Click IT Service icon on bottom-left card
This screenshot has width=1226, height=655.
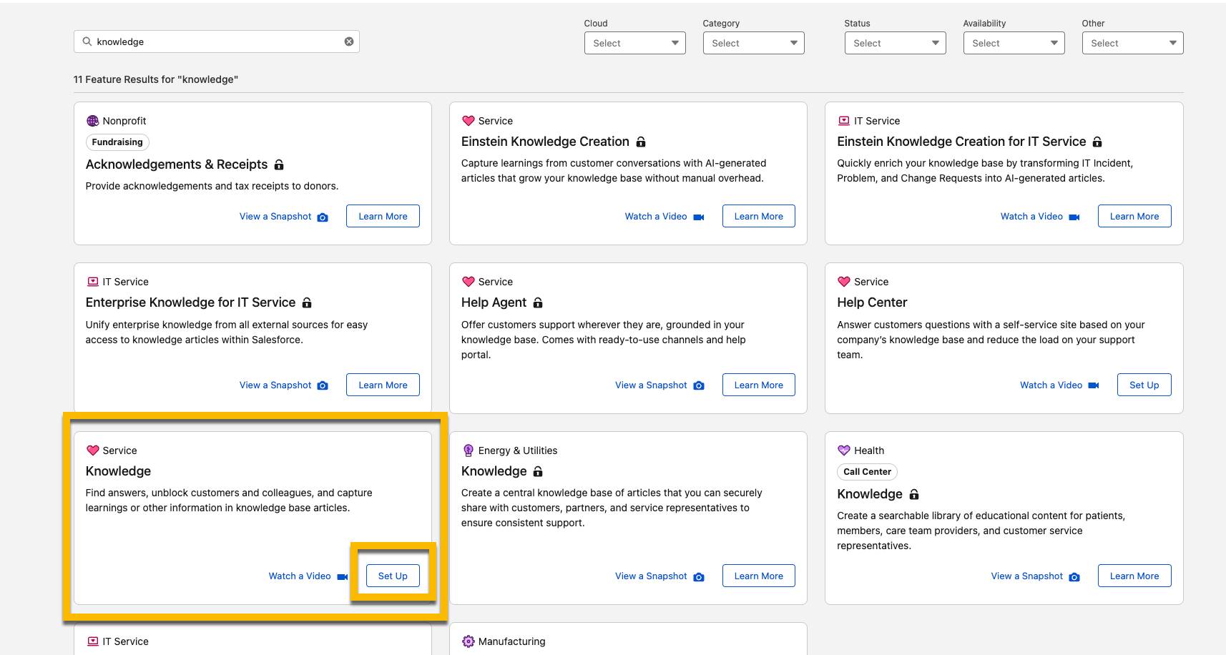click(x=92, y=641)
